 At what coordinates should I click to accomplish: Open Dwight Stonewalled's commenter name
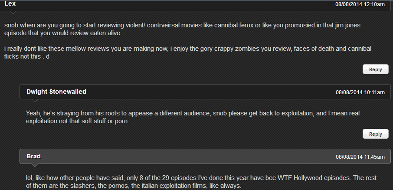56,92
